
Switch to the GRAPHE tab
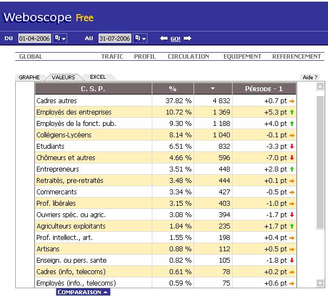coord(29,77)
